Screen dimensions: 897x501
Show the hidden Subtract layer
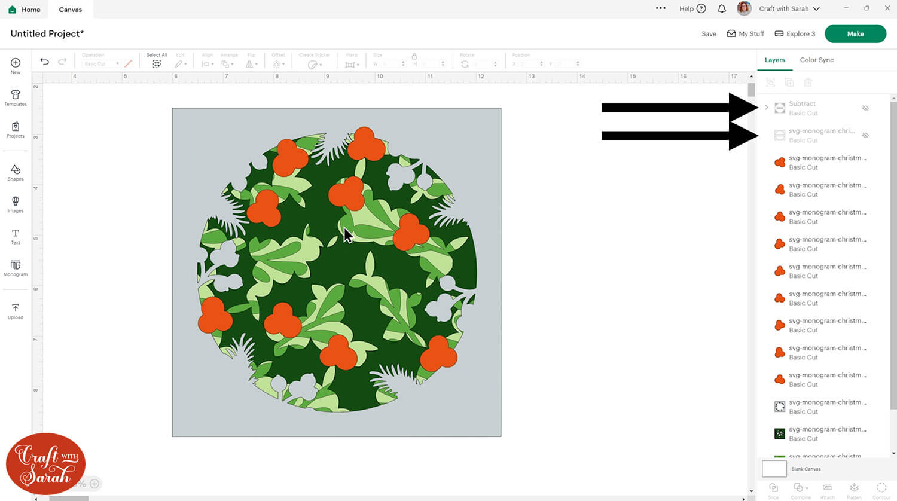point(865,108)
